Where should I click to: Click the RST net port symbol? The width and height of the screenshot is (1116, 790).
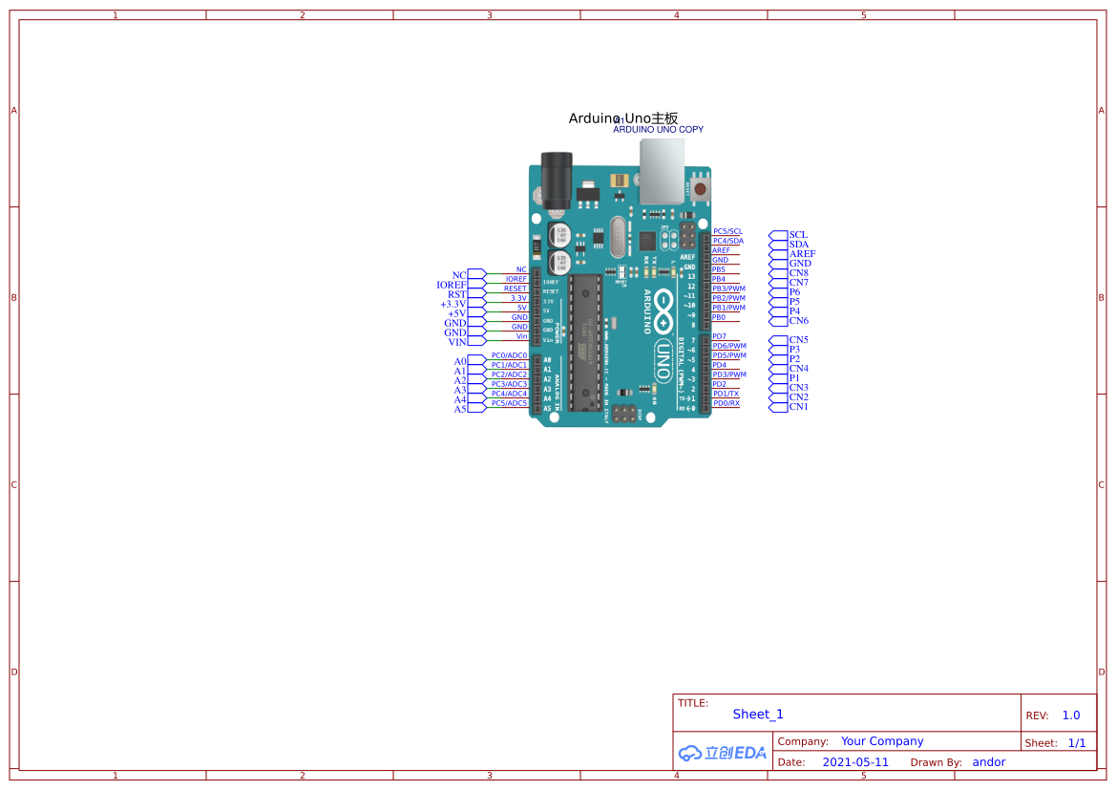(477, 293)
